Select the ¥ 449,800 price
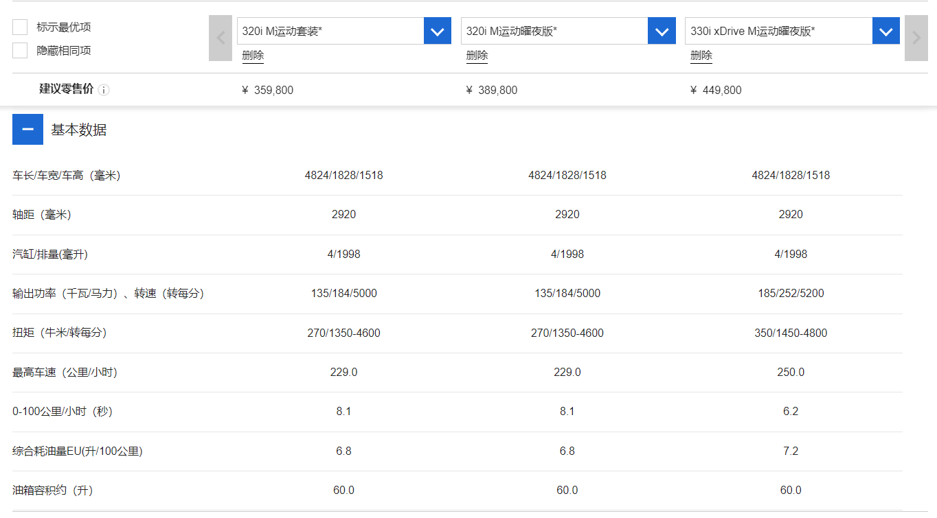The image size is (937, 518). (716, 90)
